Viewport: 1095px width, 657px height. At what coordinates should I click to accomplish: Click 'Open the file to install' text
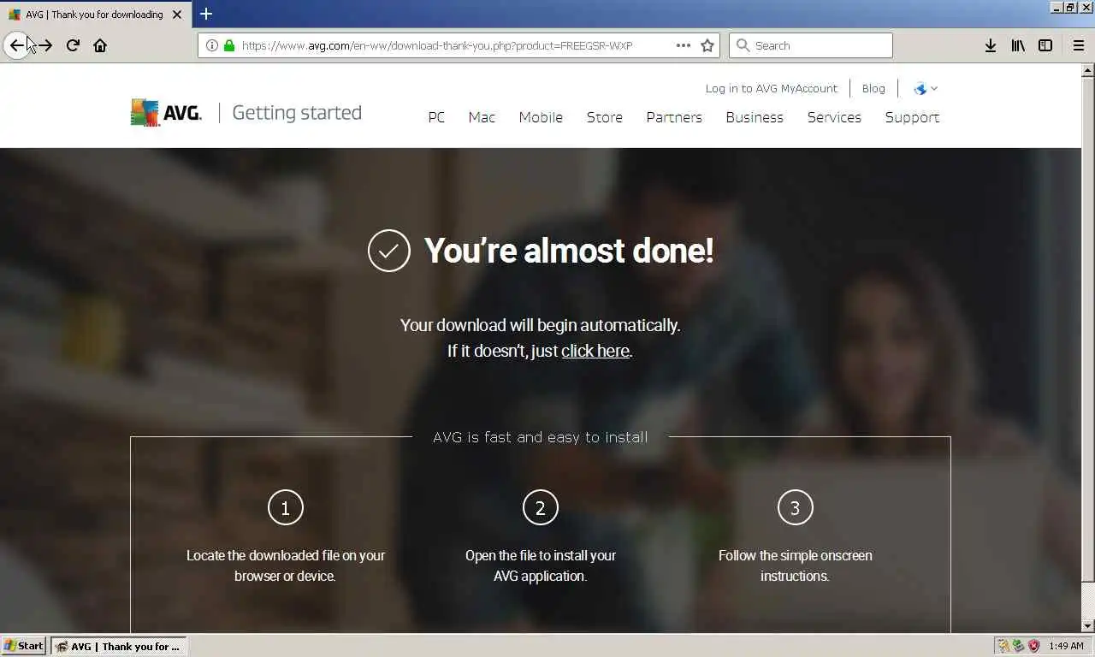541,565
